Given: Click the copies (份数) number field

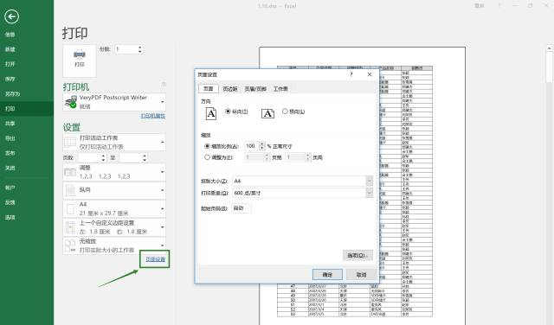Looking at the screenshot, I should 126,49.
